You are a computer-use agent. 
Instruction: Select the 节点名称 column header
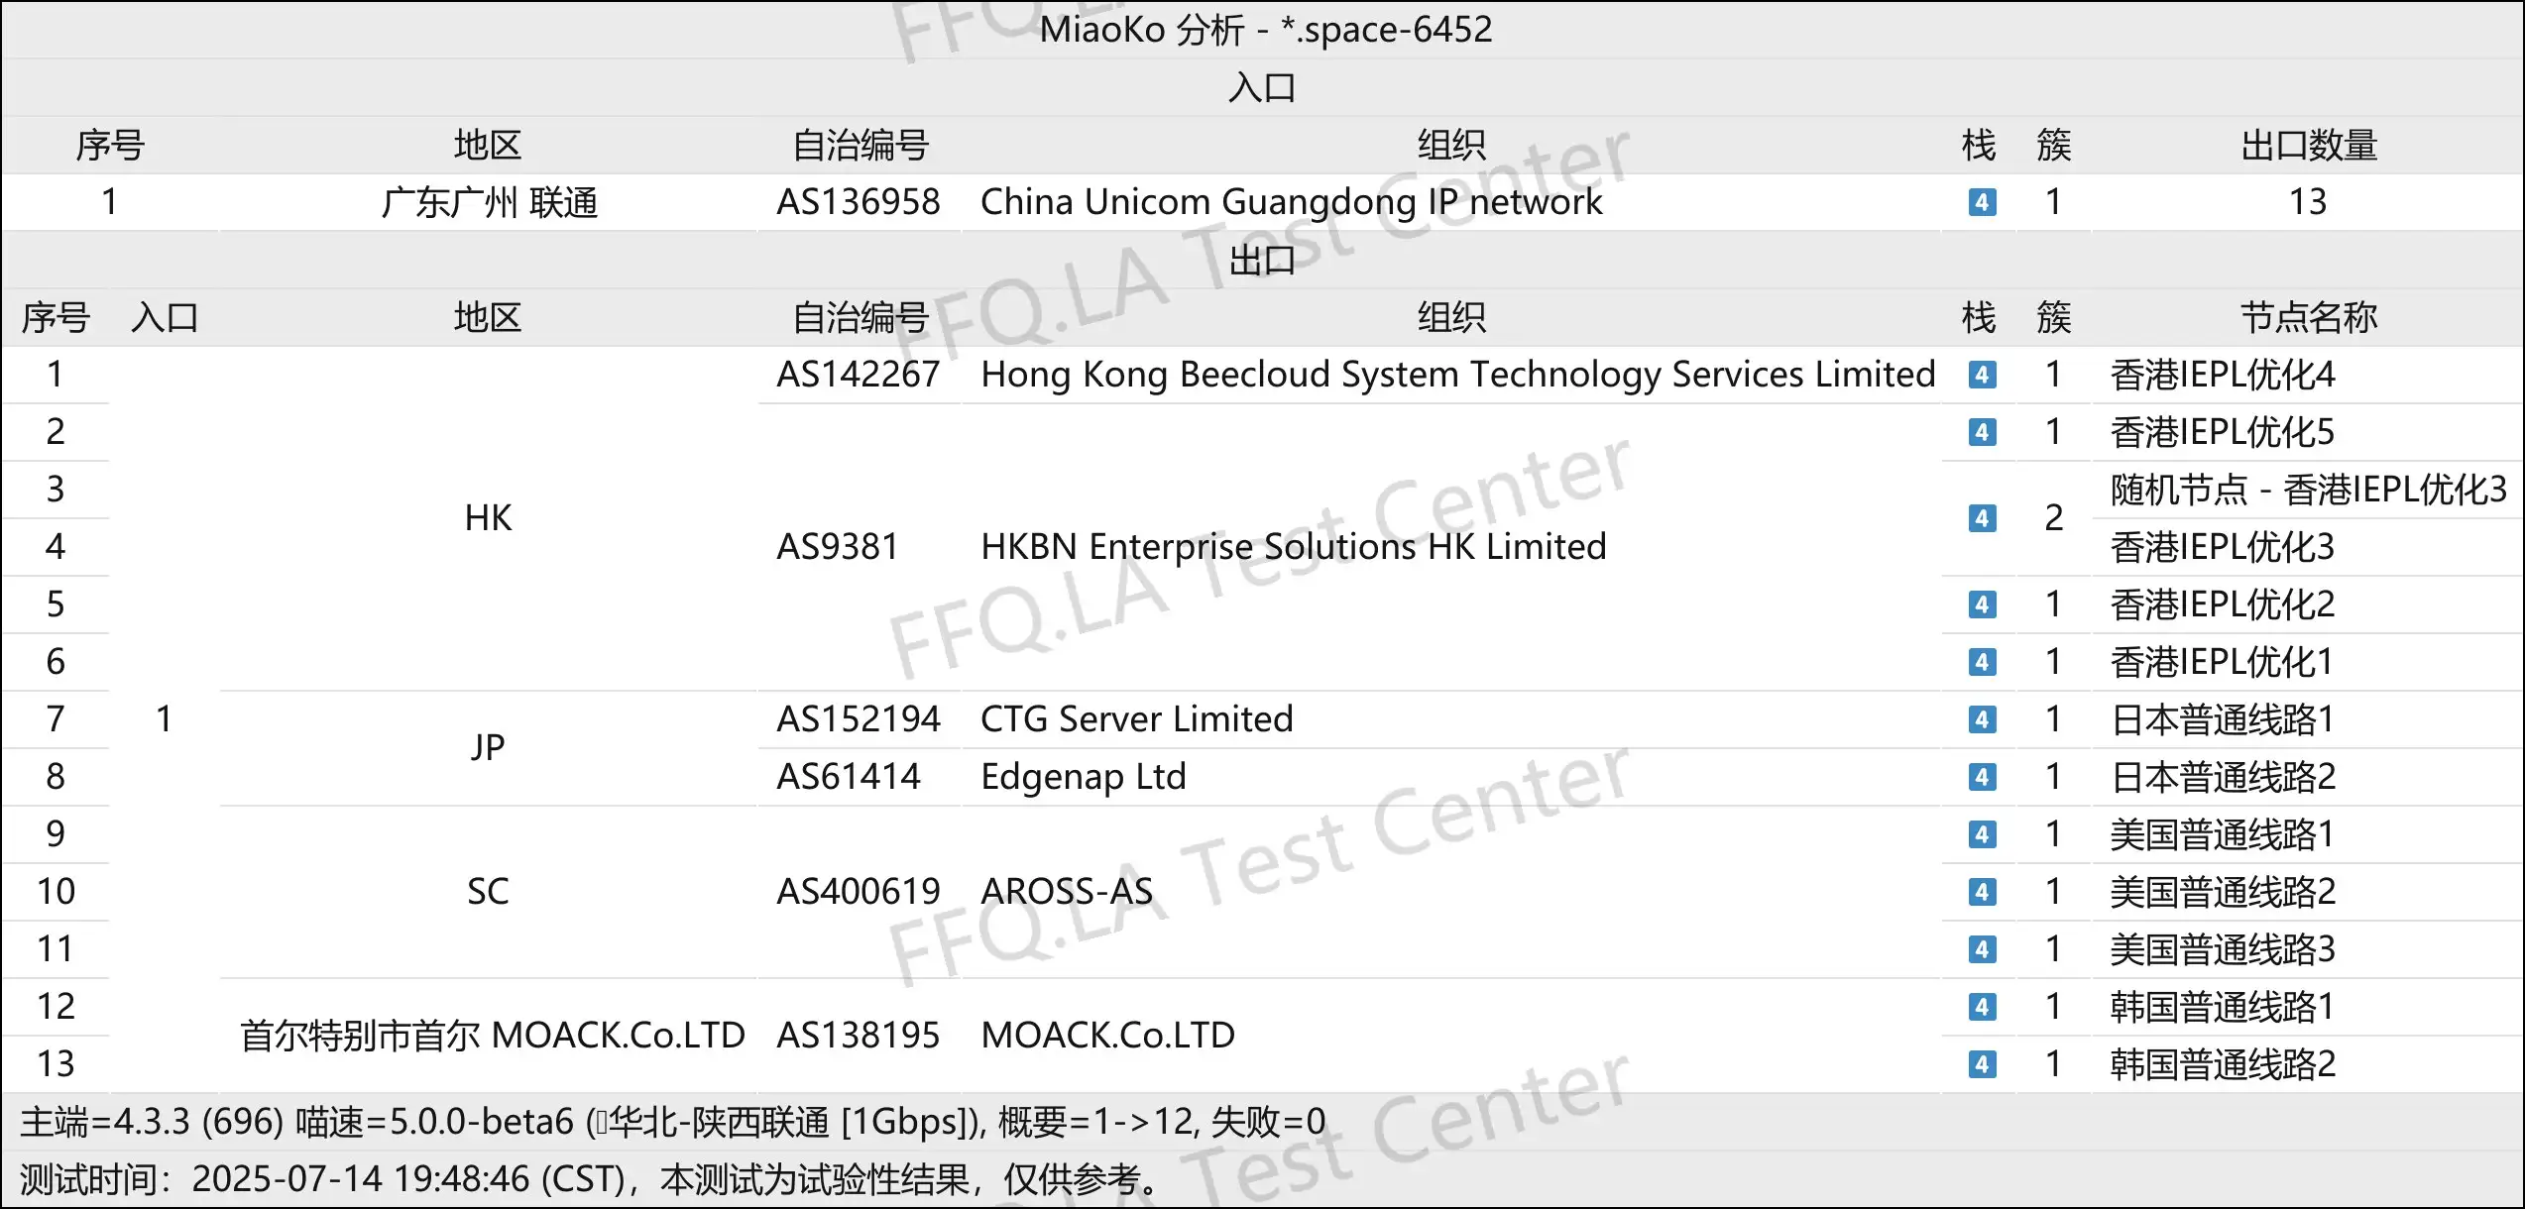pos(2308,318)
